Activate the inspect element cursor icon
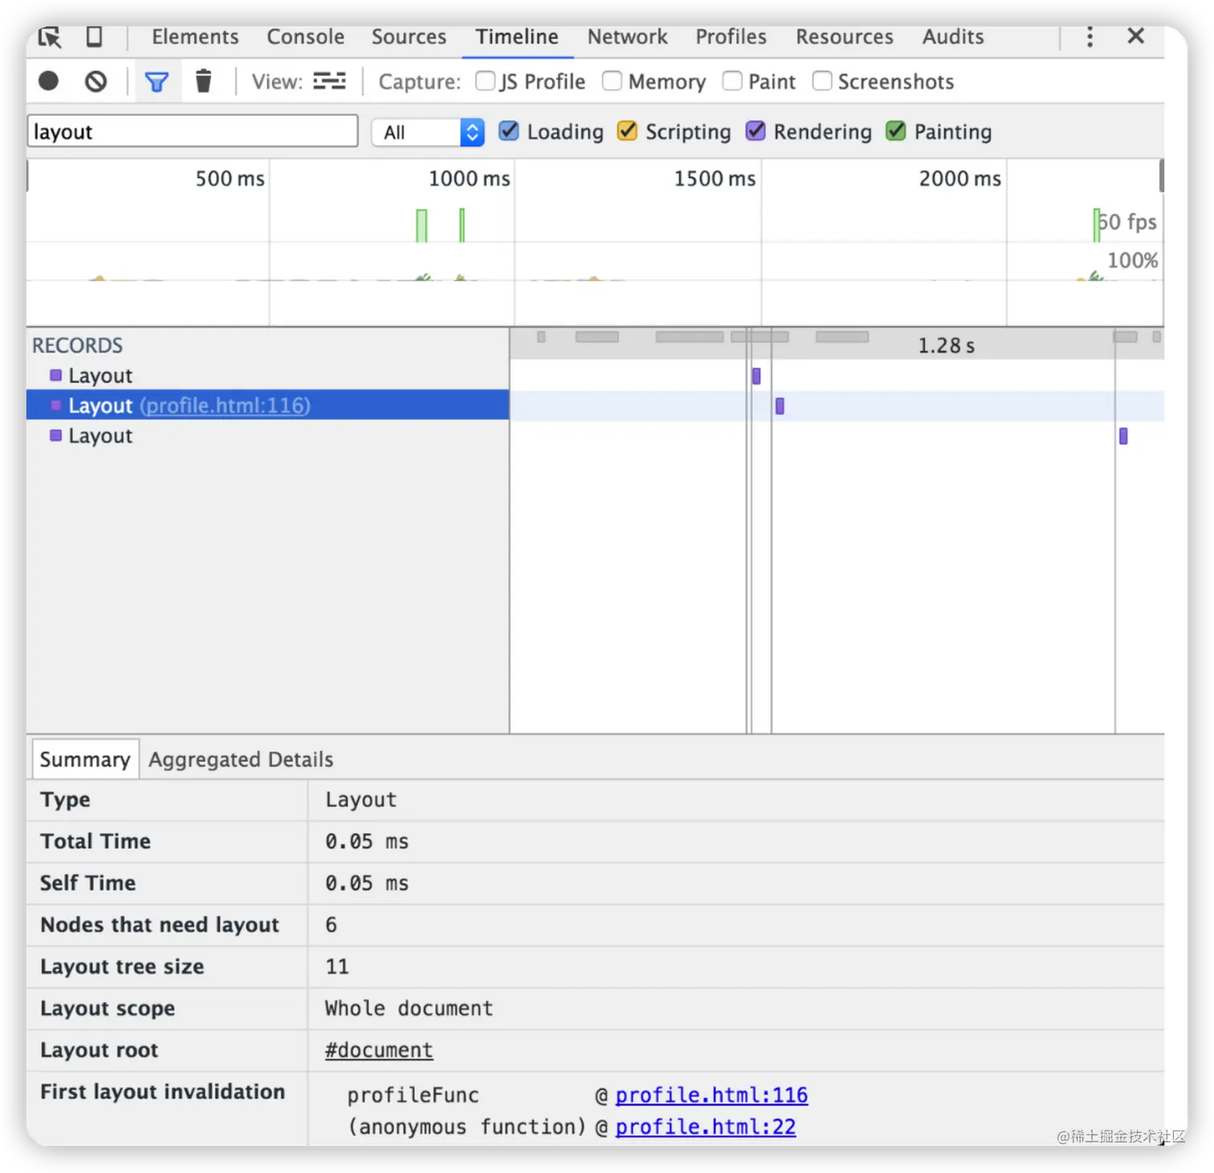 coord(50,37)
